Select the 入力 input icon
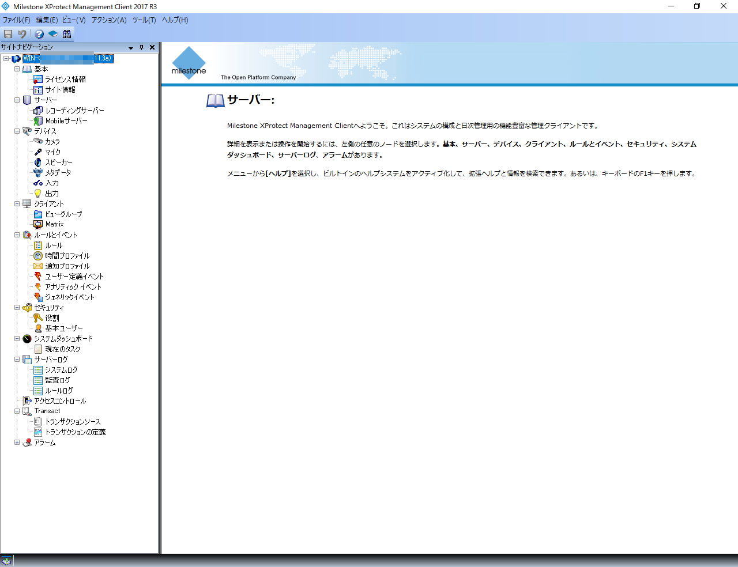The width and height of the screenshot is (738, 567). pos(38,183)
